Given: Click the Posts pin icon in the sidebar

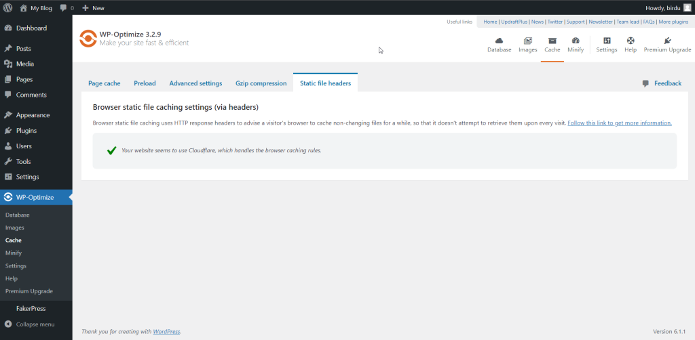Looking at the screenshot, I should tap(8, 49).
